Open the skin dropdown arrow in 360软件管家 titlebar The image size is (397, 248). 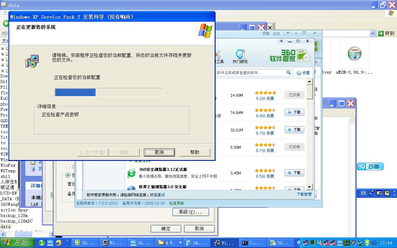point(282,41)
